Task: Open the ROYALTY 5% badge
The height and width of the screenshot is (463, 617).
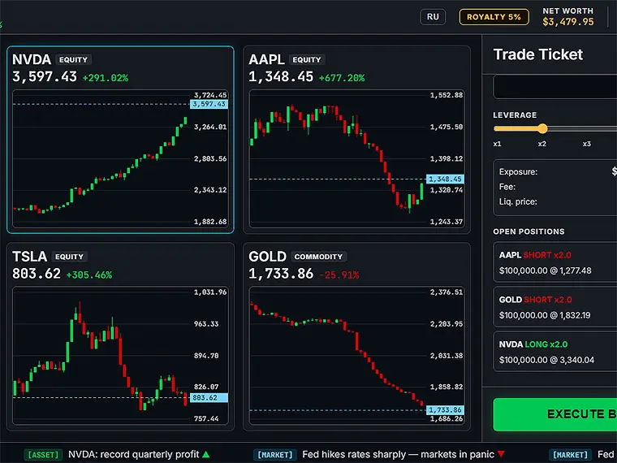Action: 494,17
